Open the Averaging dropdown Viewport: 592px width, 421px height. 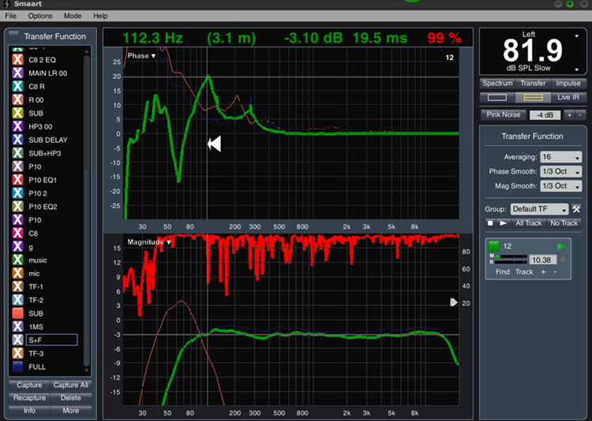click(x=560, y=157)
